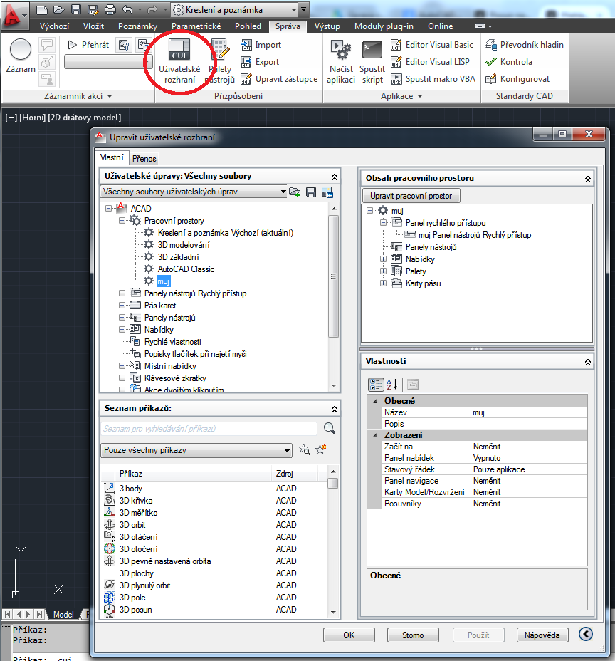Image resolution: width=615 pixels, height=661 pixels.
Task: Switch properties to categorized view icon
Action: (376, 384)
